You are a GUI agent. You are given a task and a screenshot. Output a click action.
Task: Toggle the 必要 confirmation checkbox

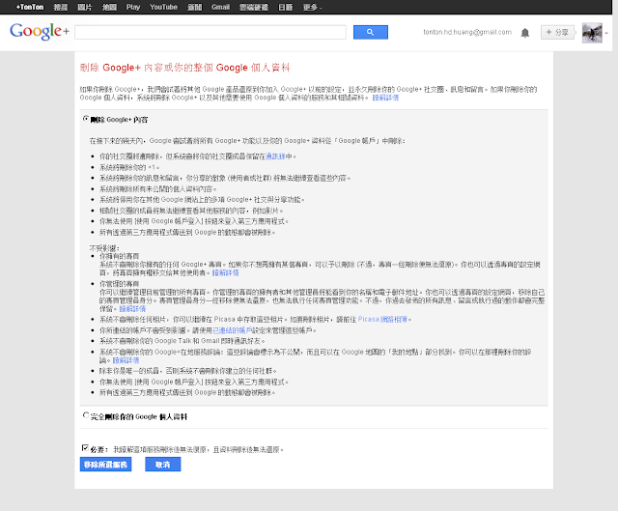pyautogui.click(x=85, y=447)
